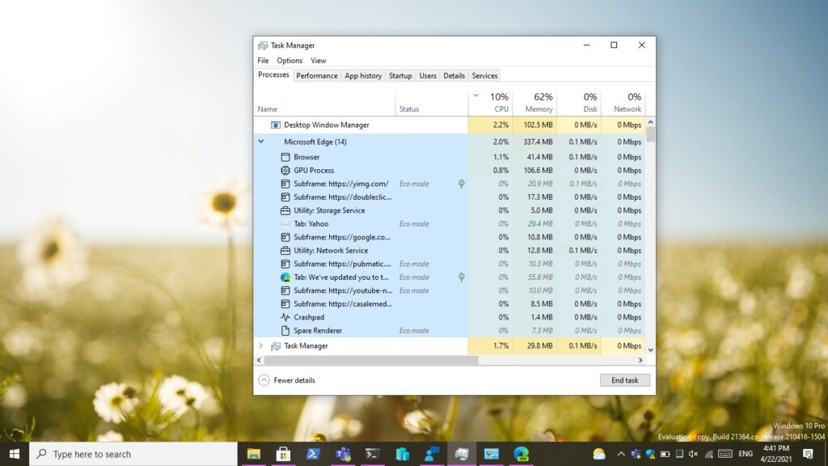Open Microsoft Edge Dev from the taskbar

click(x=522, y=454)
